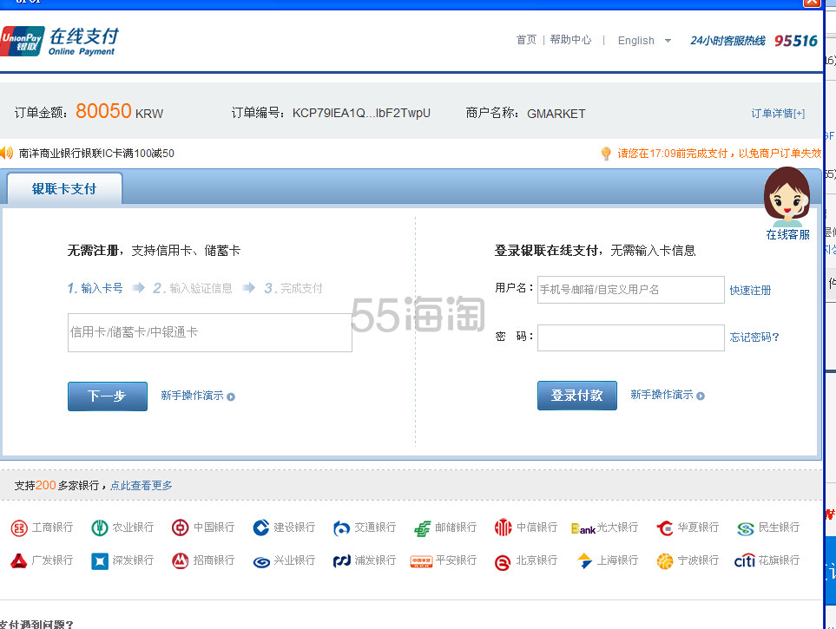
Task: Select the 光大银行 bank icon
Action: [x=583, y=528]
